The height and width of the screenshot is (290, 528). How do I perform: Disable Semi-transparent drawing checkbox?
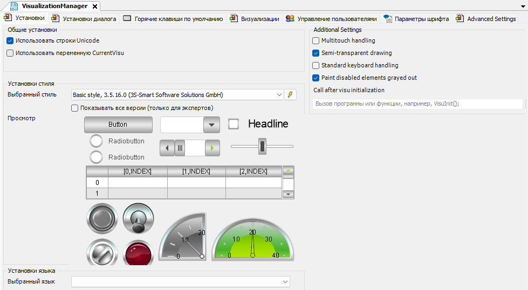pyautogui.click(x=316, y=53)
